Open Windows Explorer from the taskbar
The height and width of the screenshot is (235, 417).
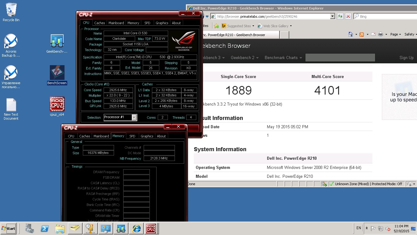(x=60, y=228)
